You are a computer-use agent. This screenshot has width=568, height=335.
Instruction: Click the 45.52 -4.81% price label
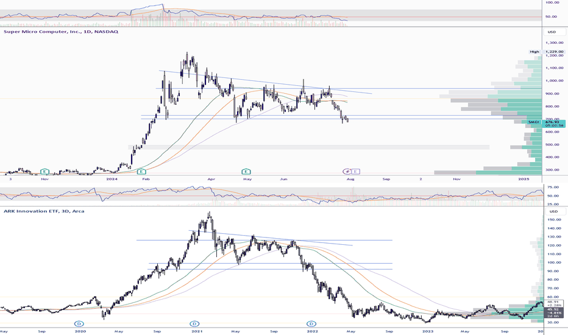(x=554, y=313)
